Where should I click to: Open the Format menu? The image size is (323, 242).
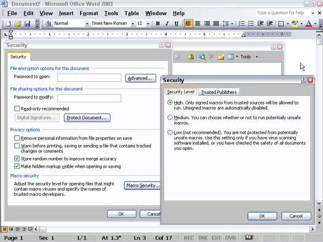89,14
